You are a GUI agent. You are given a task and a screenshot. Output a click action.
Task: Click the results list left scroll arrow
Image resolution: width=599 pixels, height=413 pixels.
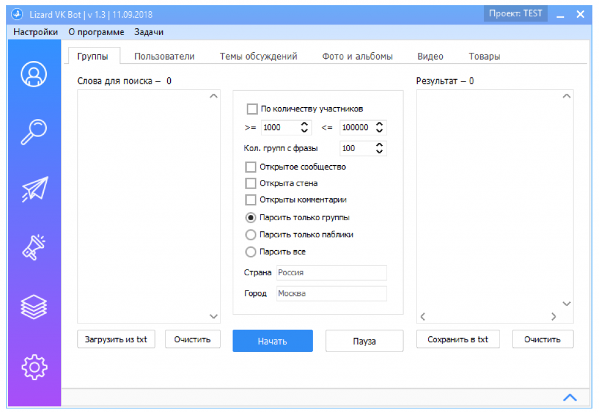coord(423,316)
